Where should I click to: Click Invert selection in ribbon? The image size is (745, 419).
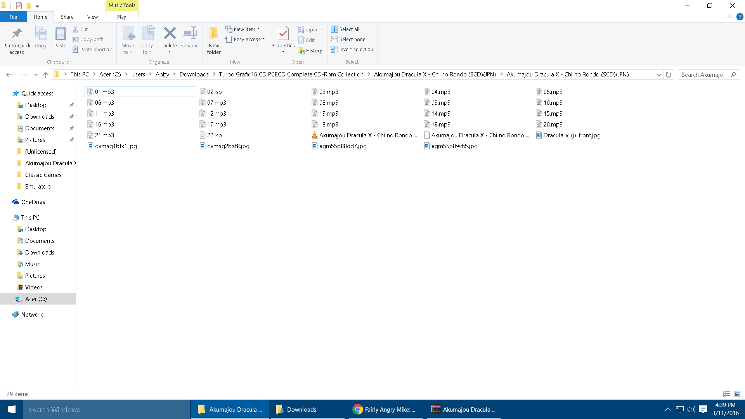coord(352,49)
